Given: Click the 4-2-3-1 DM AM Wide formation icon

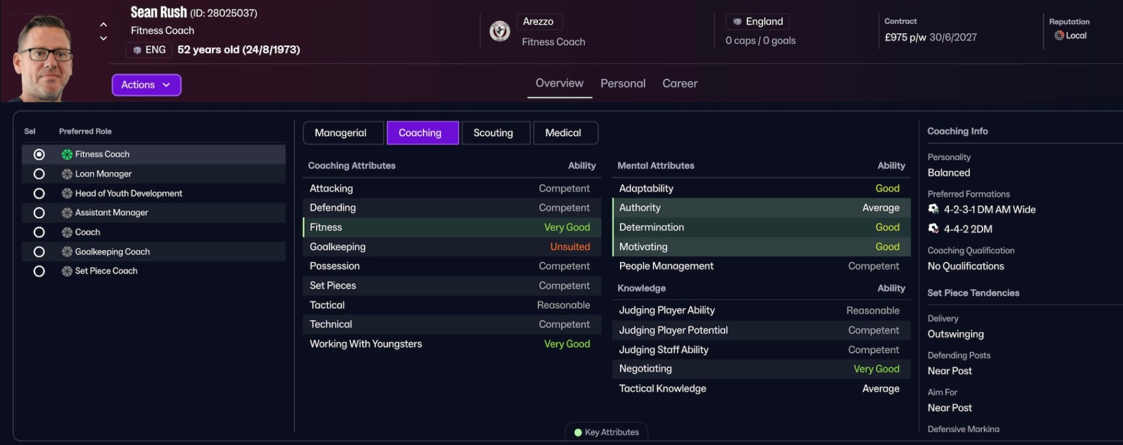Looking at the screenshot, I should (x=933, y=209).
